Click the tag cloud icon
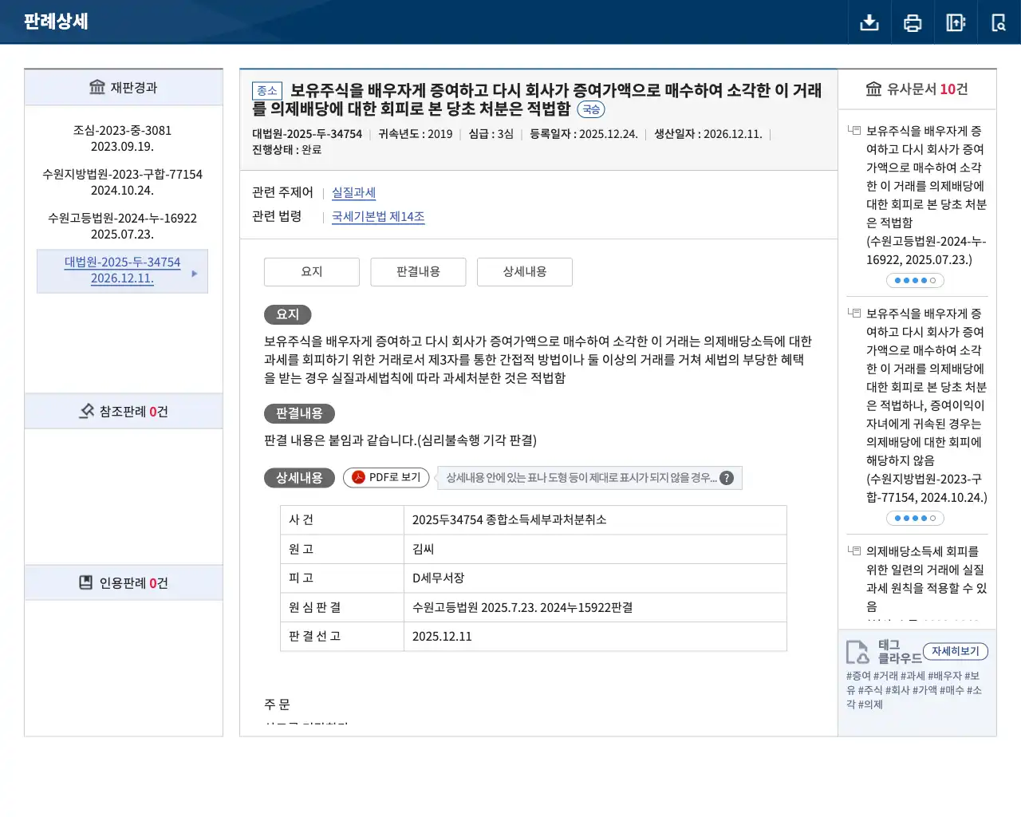The image size is (1021, 817). point(857,652)
